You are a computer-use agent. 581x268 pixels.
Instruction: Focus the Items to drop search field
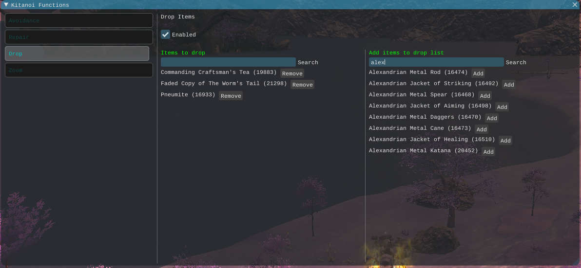click(228, 62)
